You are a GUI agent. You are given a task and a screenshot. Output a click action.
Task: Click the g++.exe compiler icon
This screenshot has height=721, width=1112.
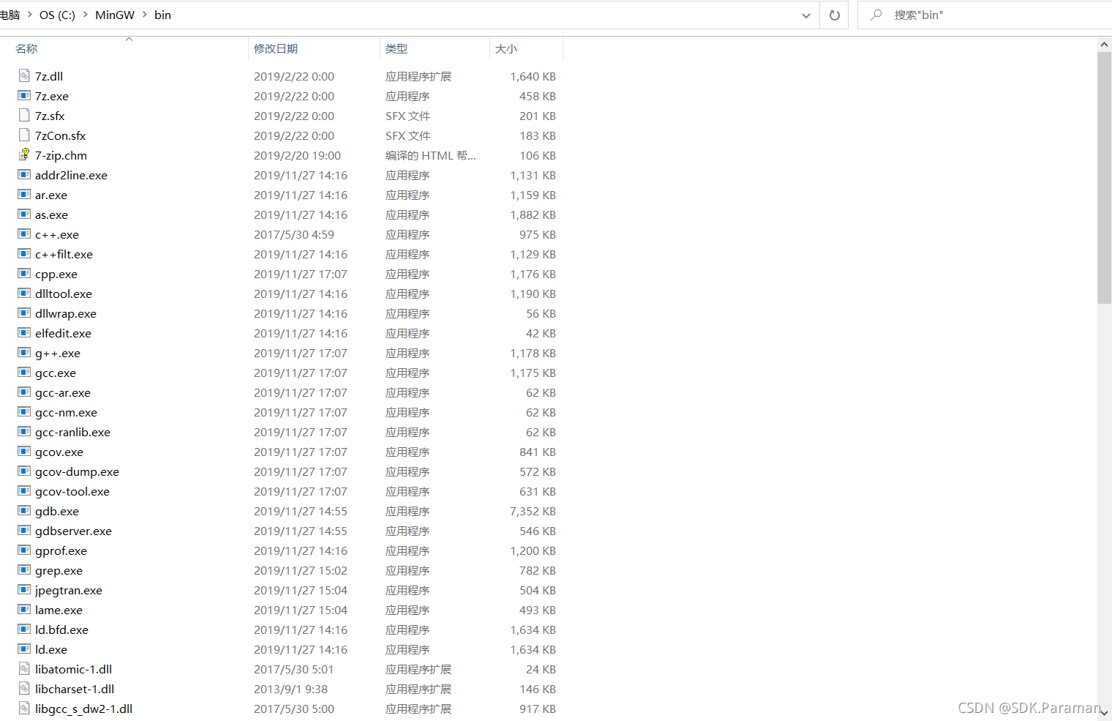pyautogui.click(x=23, y=353)
